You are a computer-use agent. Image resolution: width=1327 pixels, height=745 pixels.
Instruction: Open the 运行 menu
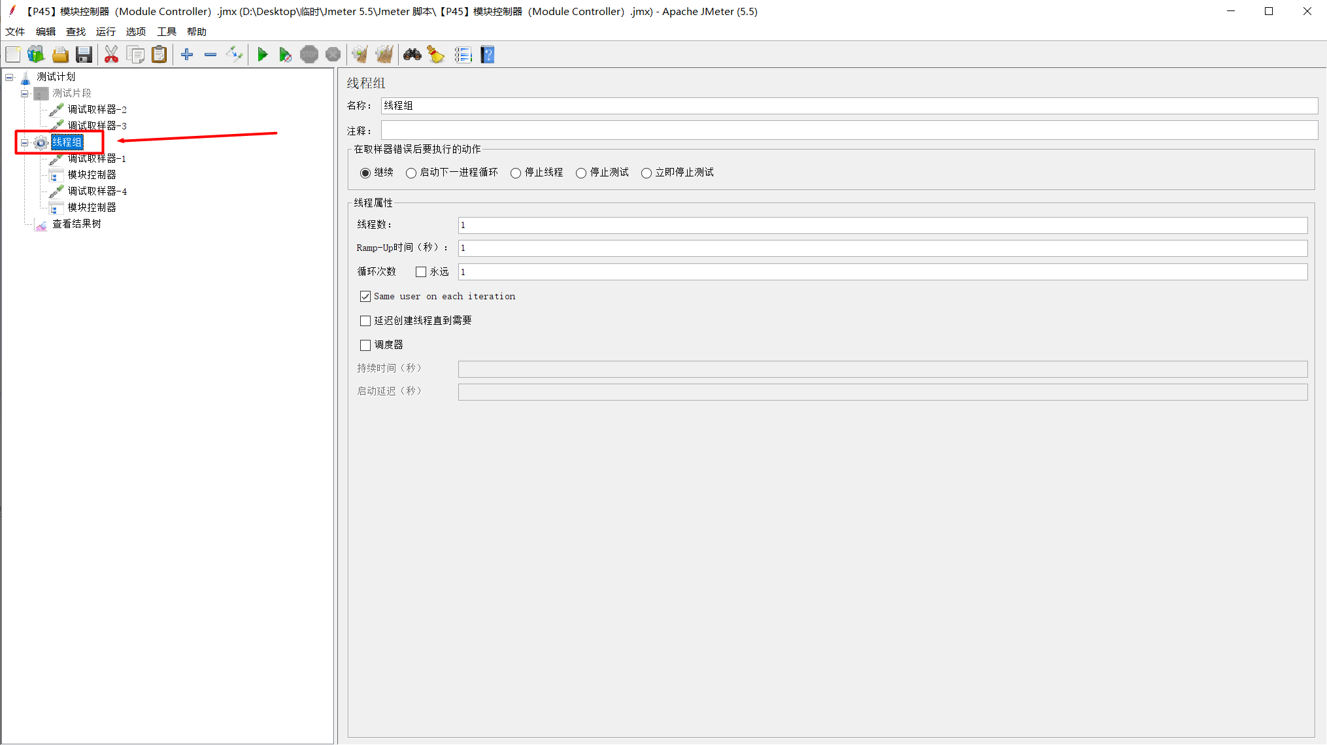click(x=106, y=31)
